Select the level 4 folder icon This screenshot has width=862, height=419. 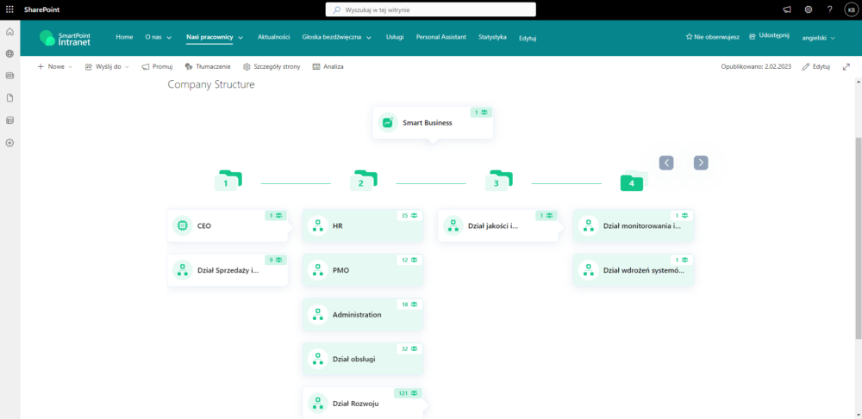(x=632, y=181)
